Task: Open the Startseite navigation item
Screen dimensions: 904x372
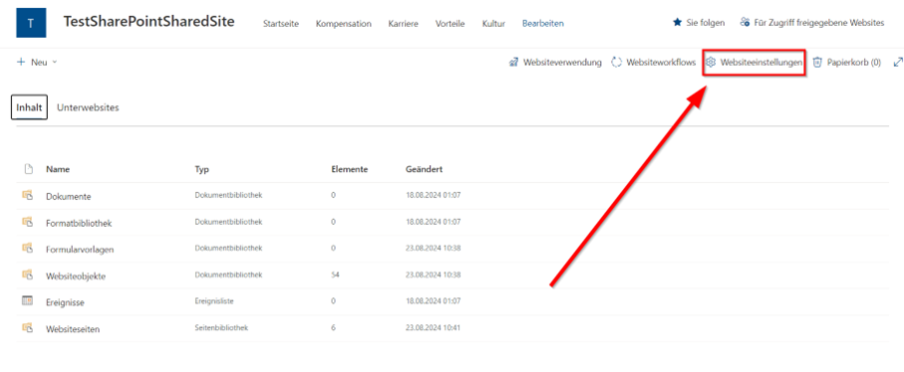Action: pyautogui.click(x=281, y=24)
